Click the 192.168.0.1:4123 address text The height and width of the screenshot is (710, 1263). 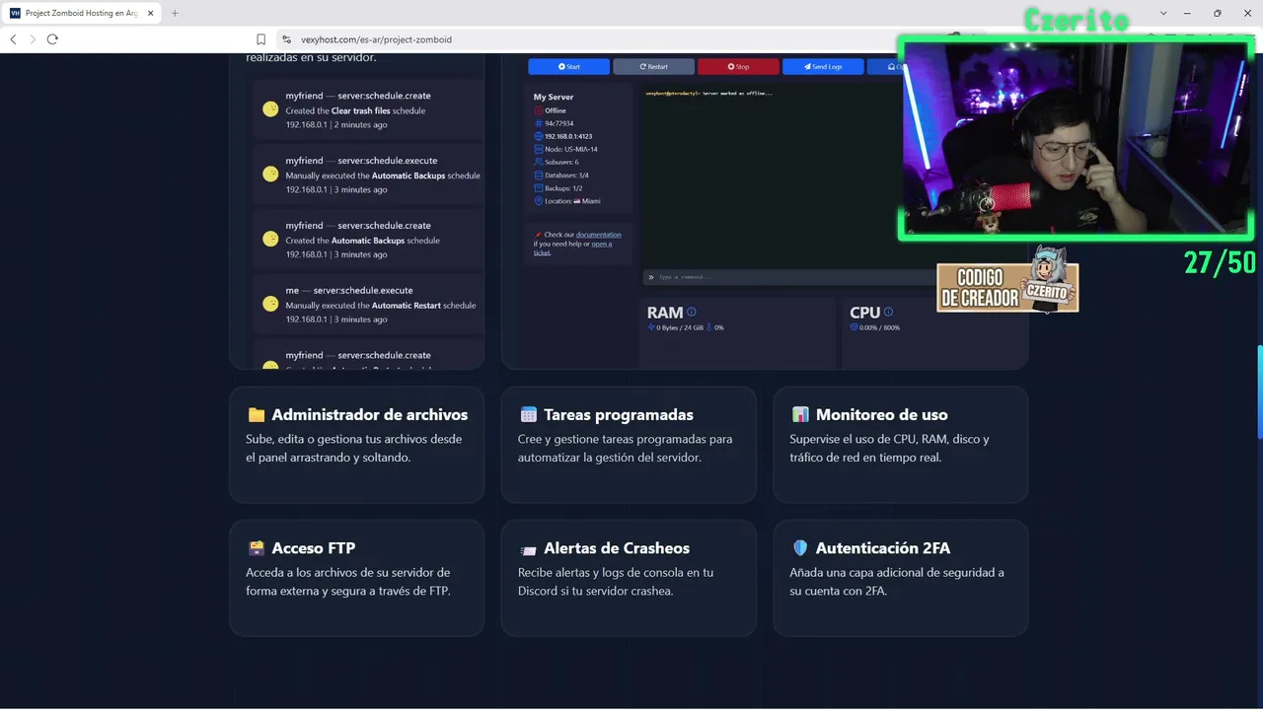click(x=568, y=136)
